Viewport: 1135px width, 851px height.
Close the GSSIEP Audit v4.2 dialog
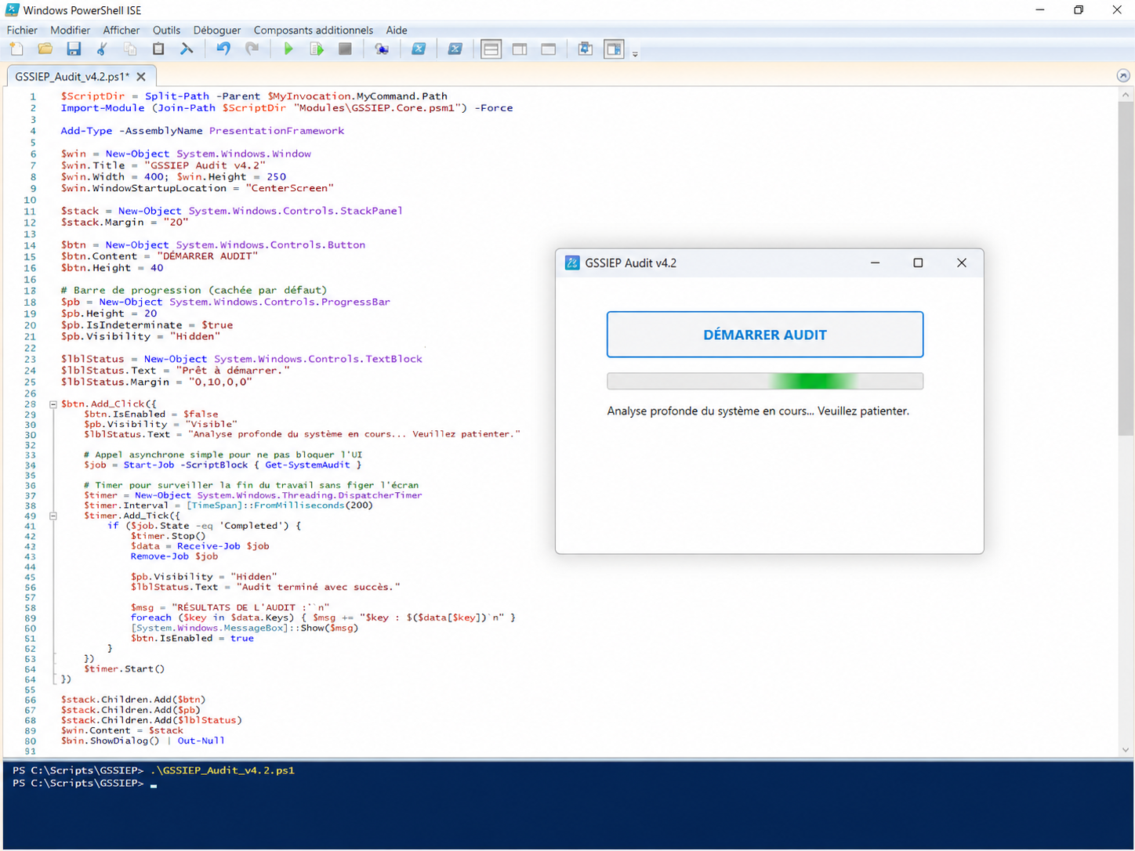[x=962, y=263]
